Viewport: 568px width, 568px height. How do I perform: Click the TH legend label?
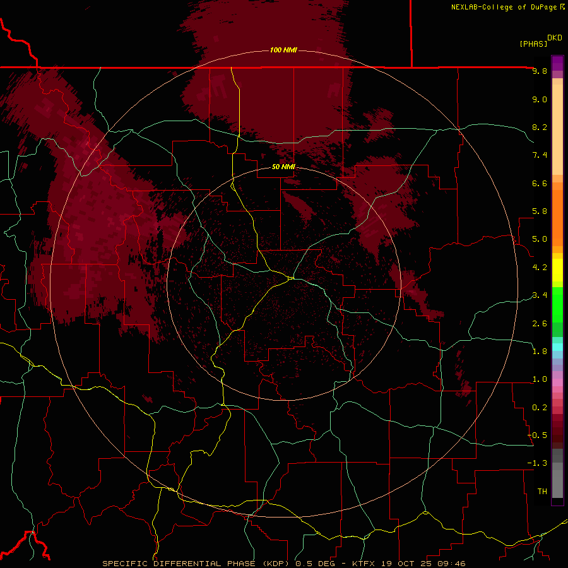pos(542,492)
